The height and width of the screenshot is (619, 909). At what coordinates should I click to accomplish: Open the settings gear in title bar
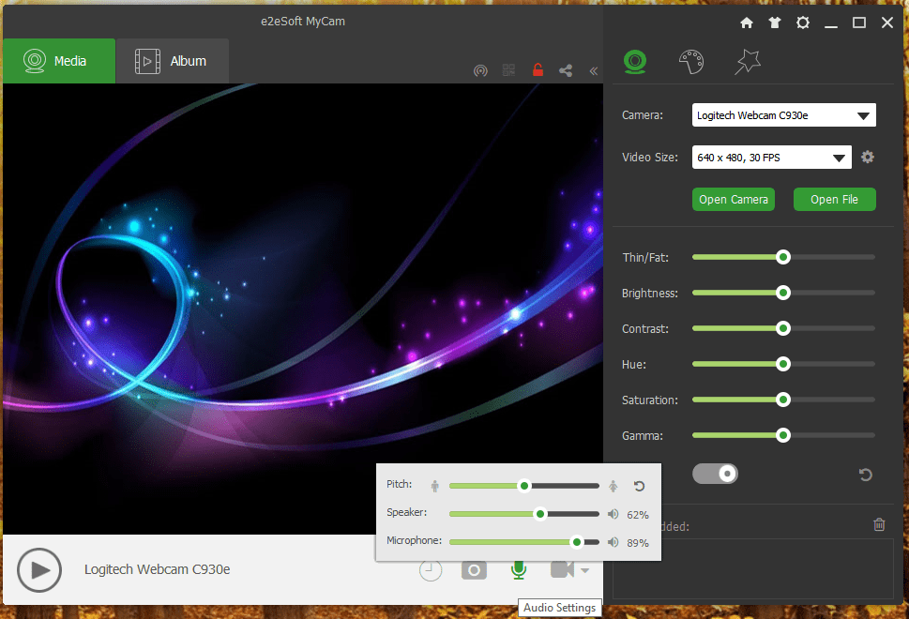tap(803, 23)
